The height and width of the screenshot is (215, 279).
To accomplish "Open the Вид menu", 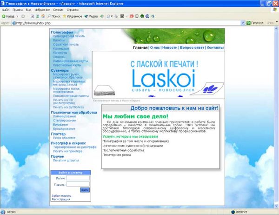I will (28, 10).
